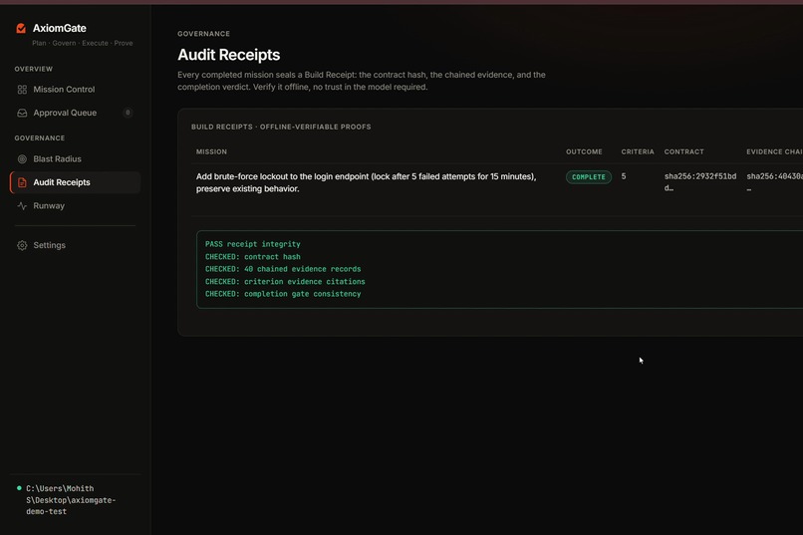This screenshot has width=803, height=535.
Task: Open Settings from sidebar
Action: [75, 245]
